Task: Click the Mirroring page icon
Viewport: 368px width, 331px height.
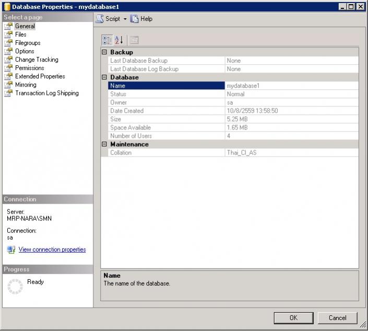Action: [8, 85]
